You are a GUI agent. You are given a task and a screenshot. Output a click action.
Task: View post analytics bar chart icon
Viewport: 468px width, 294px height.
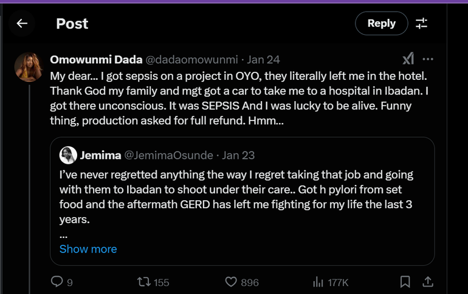pos(318,282)
